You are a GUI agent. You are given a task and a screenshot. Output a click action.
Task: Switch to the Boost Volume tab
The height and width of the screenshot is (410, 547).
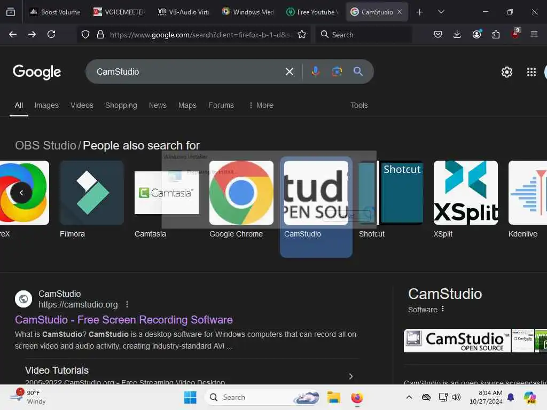pyautogui.click(x=55, y=12)
